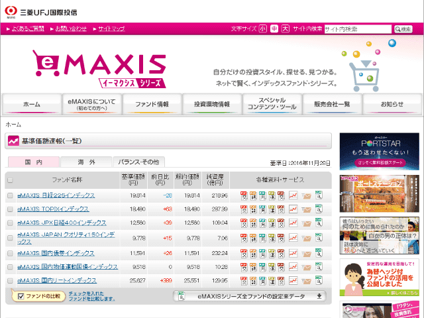
Task: Open スペシャルコンテンツ・ツール navigation menu
Action: pos(272,104)
